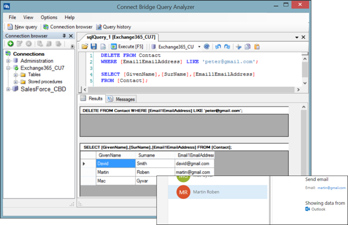Click editor scroll up arrow
The image size is (348, 225).
coord(305,59)
